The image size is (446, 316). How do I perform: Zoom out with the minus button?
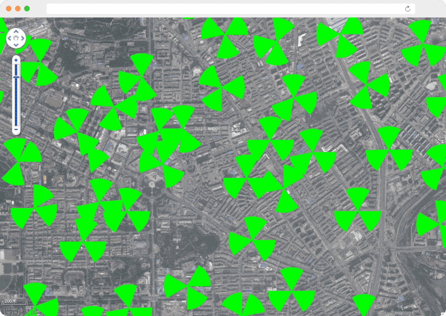click(16, 130)
